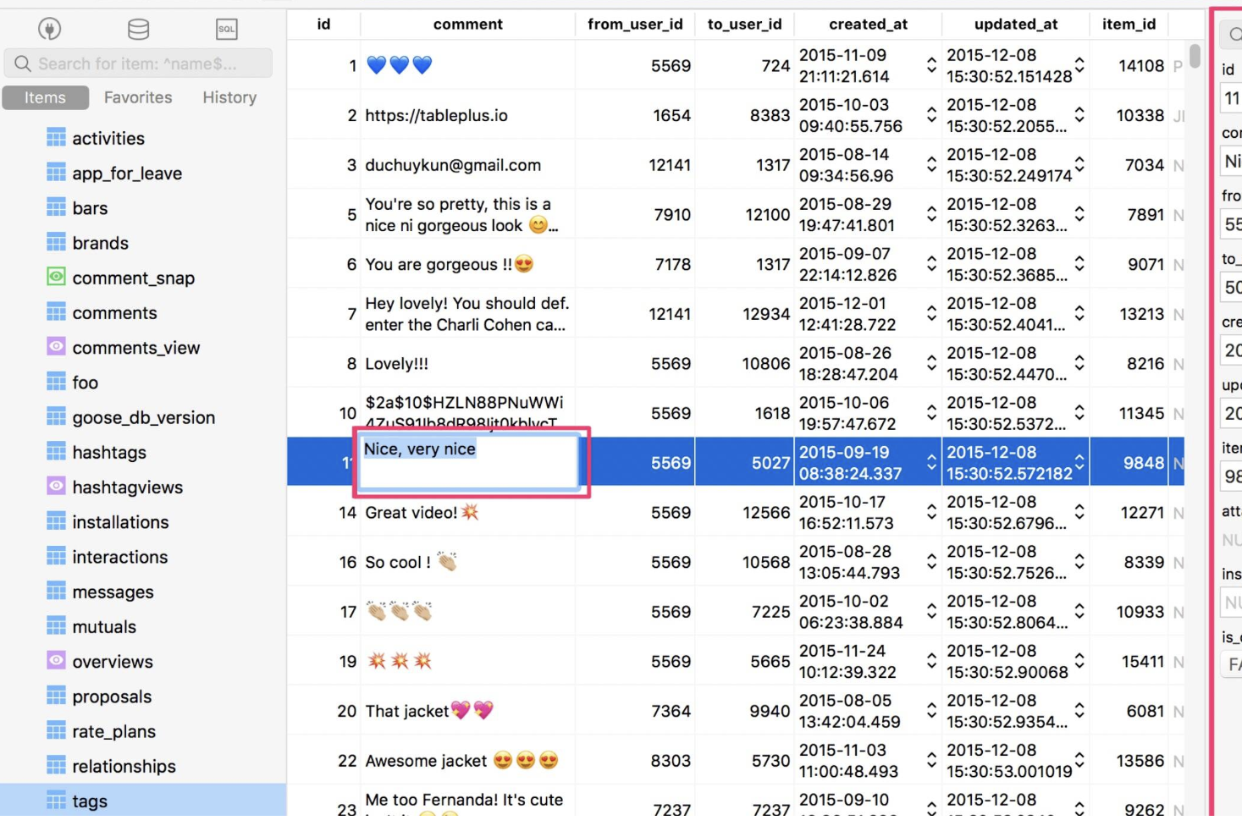This screenshot has width=1242, height=826.
Task: Click the comments_view eye icon
Action: point(56,347)
